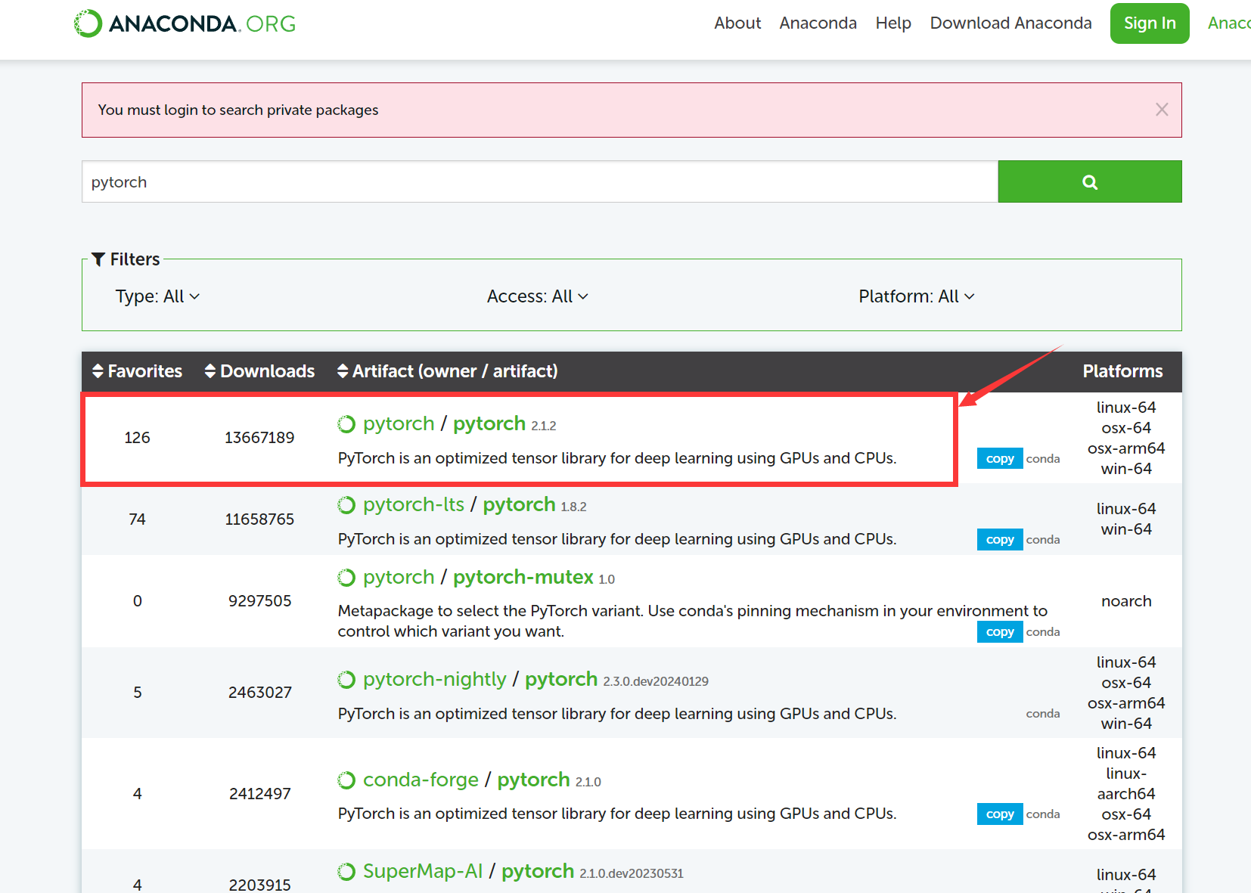Sort by the Favorites column header
Screen dimensions: 1251x893
[x=138, y=371]
